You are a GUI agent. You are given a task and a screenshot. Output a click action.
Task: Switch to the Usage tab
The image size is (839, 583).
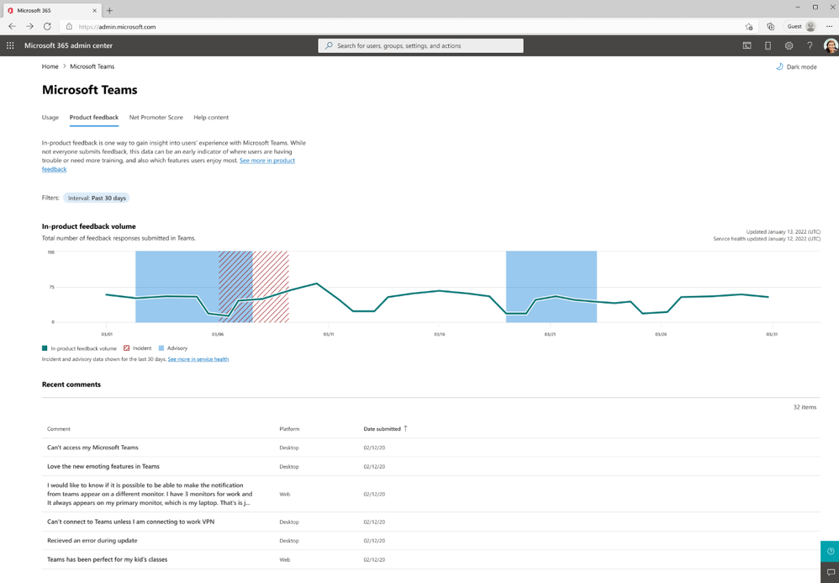[x=50, y=117]
